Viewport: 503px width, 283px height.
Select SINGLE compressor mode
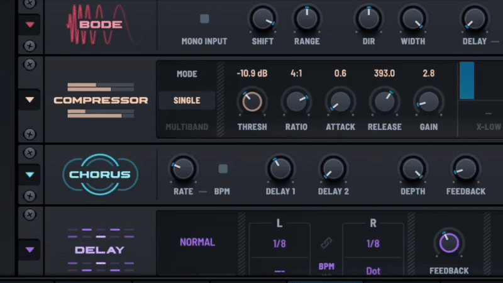(x=187, y=101)
